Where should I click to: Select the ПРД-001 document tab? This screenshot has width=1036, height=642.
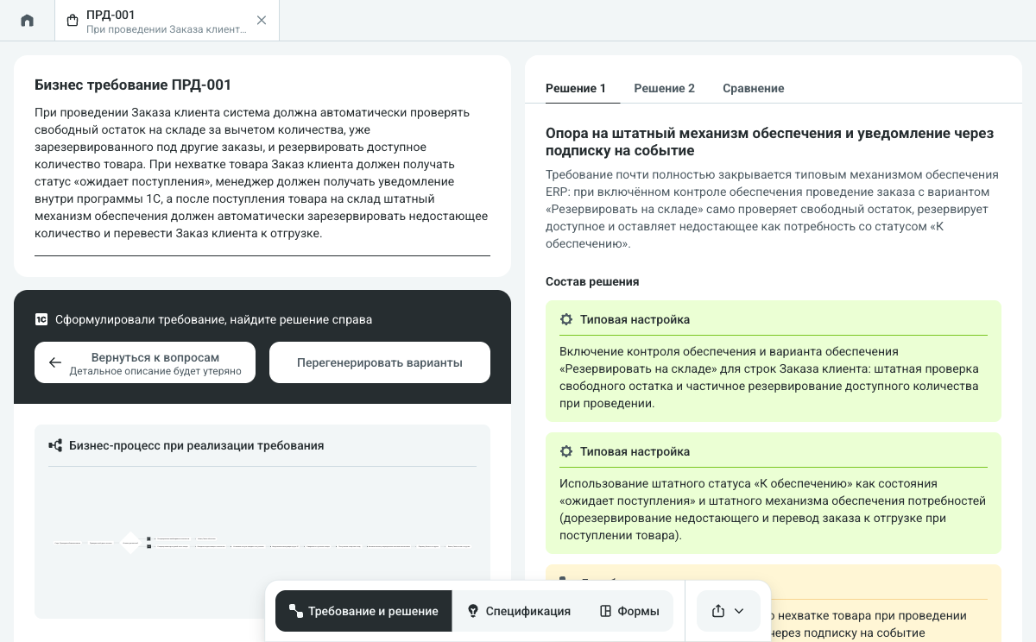(x=167, y=21)
